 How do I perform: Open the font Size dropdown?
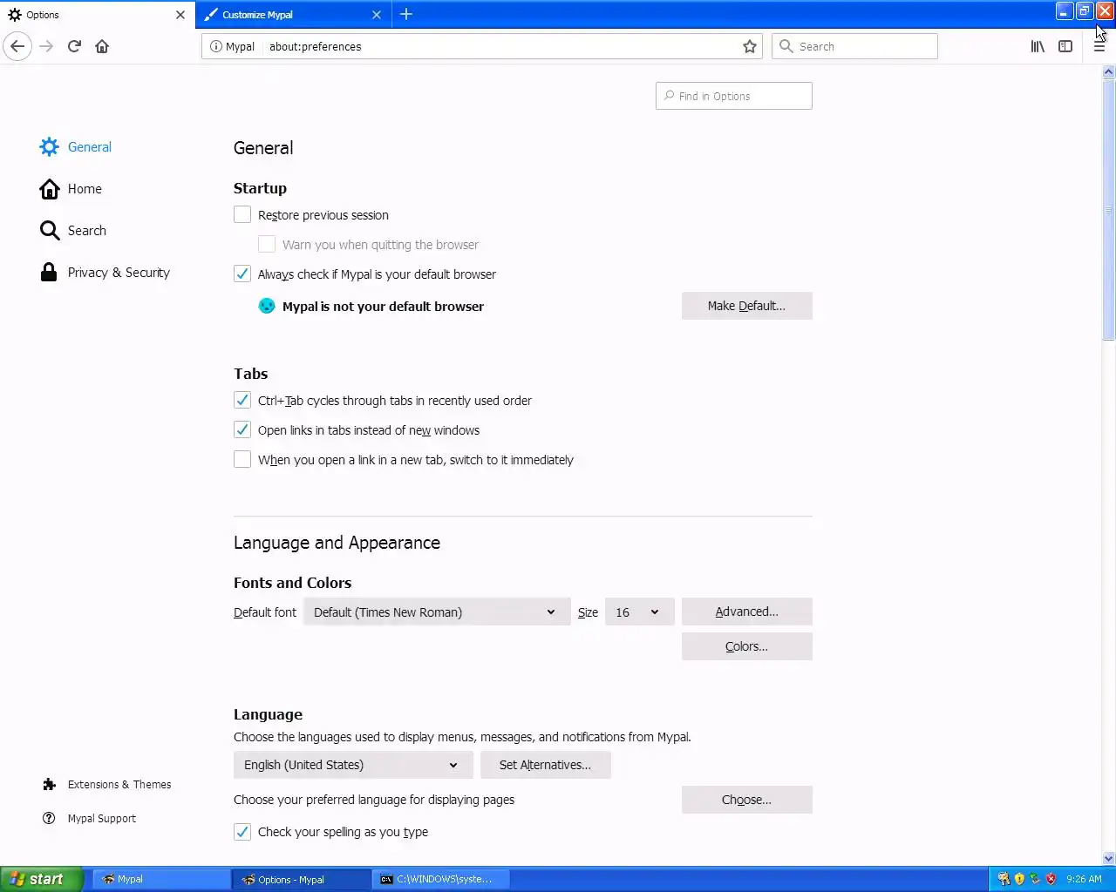pos(639,612)
